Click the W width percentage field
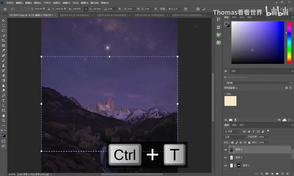294x176 pixels. click(77, 9)
